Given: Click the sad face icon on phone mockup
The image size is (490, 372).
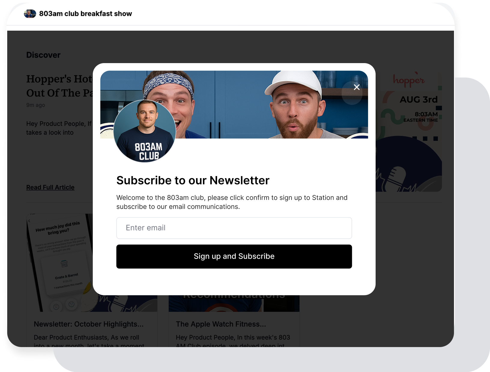Looking at the screenshot, I should 56,307.
